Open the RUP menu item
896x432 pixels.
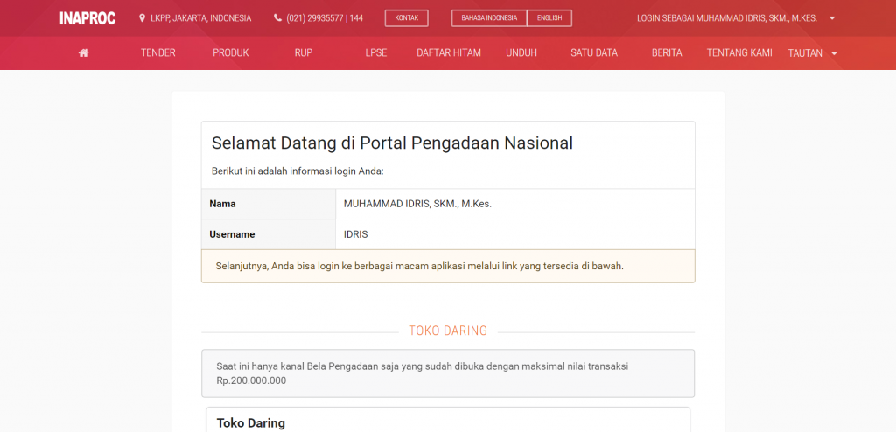click(x=303, y=53)
